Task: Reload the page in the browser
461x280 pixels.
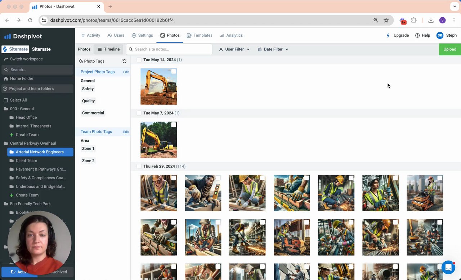Action: pyautogui.click(x=30, y=20)
